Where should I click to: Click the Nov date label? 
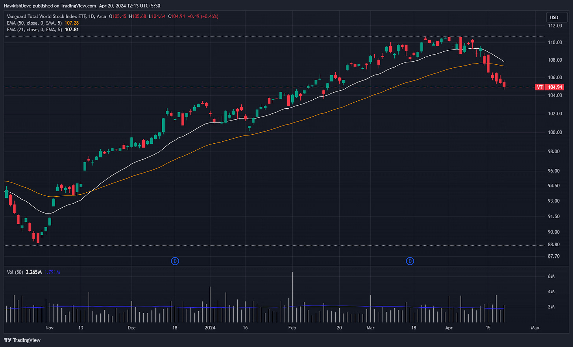click(49, 328)
